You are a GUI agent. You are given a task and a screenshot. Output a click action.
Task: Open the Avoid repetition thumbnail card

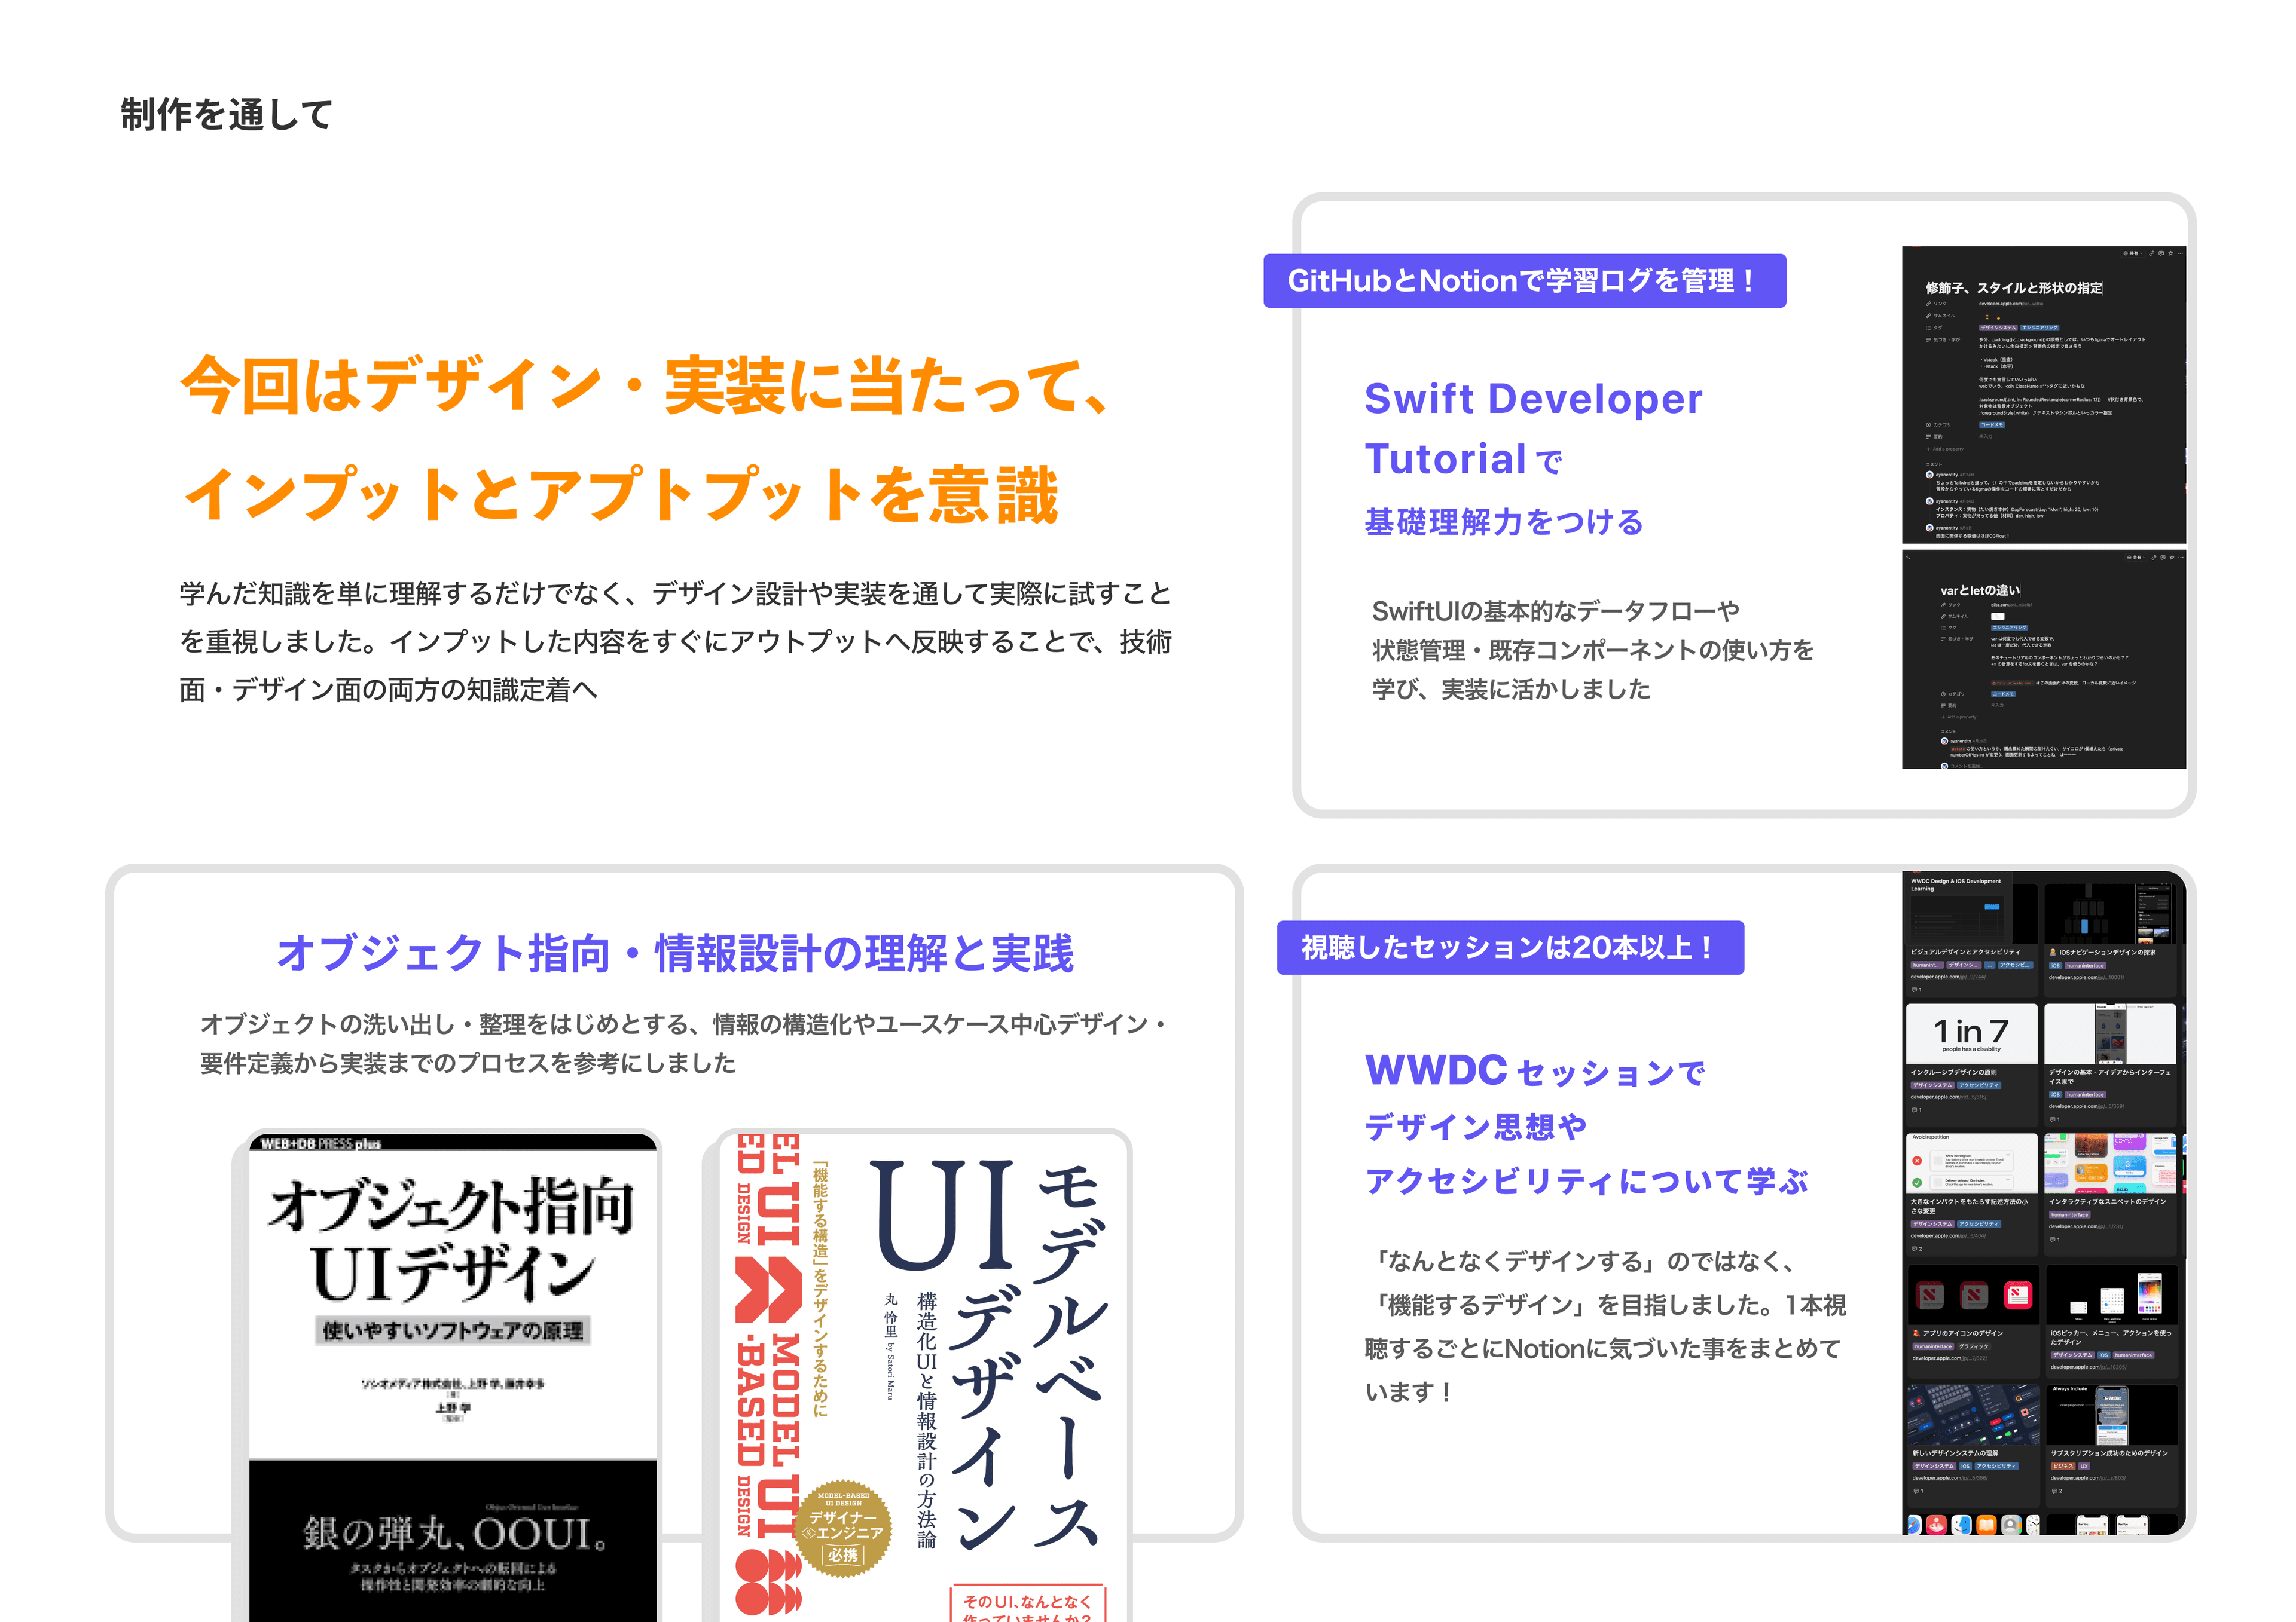(1972, 1164)
